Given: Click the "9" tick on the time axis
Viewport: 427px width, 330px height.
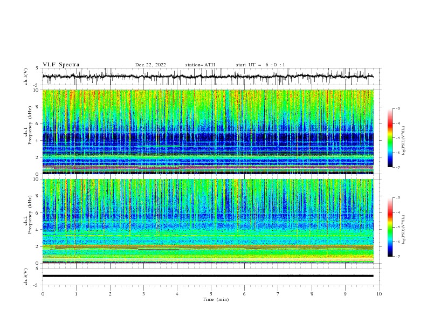Looking at the screenshot, I should [345, 294].
